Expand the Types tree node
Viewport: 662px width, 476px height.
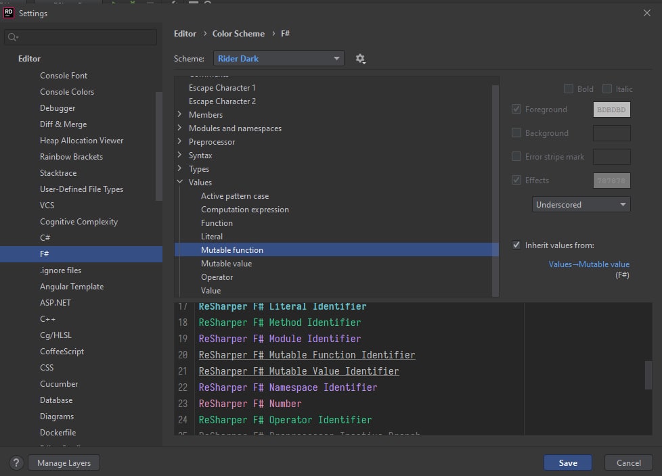pyautogui.click(x=180, y=168)
